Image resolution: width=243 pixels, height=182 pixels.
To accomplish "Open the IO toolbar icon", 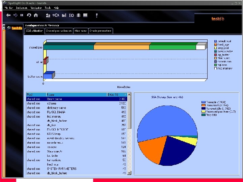I will tap(71, 15).
